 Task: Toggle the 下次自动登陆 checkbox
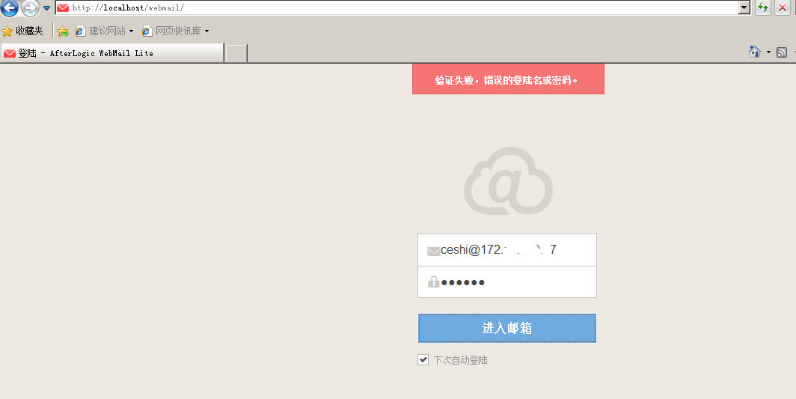423,360
